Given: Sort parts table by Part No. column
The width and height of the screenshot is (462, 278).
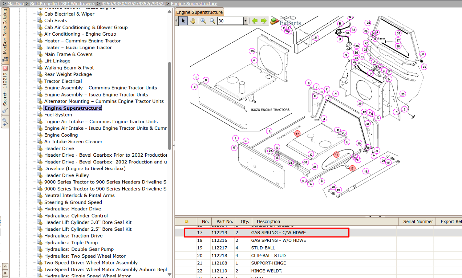Looking at the screenshot, I should click(225, 221).
